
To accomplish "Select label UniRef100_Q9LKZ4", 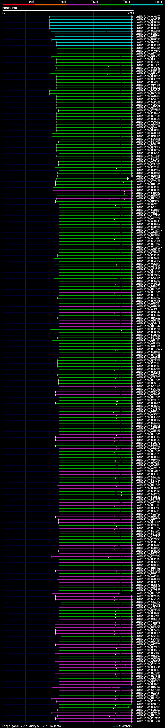I will (148, 57).
